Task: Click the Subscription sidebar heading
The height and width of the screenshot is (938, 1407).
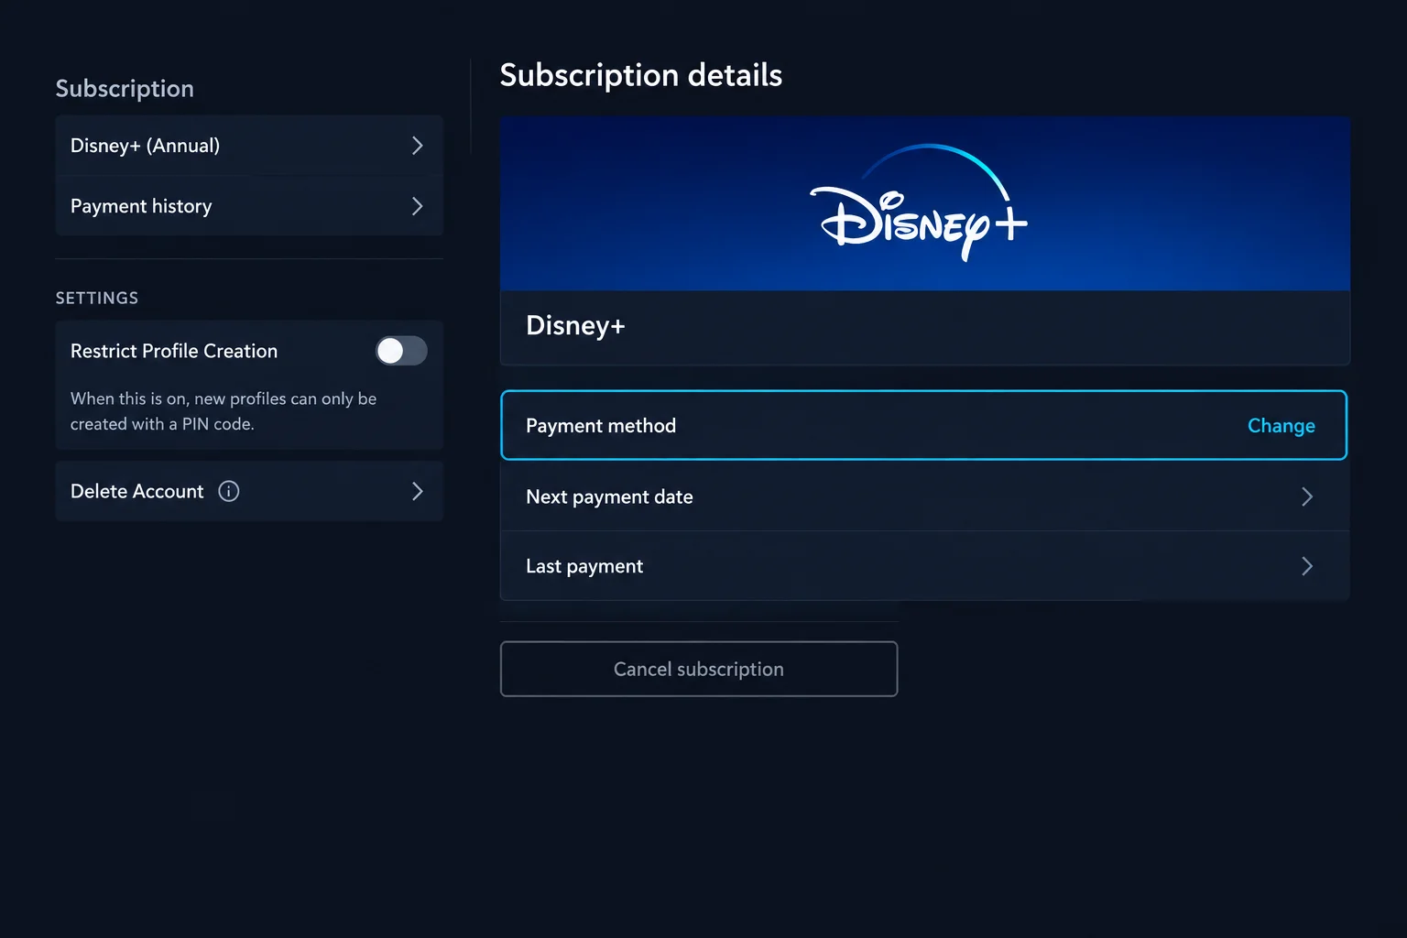Action: 125,89
